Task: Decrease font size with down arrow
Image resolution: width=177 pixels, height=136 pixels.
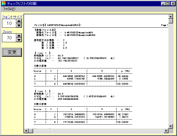Action: click(19, 25)
